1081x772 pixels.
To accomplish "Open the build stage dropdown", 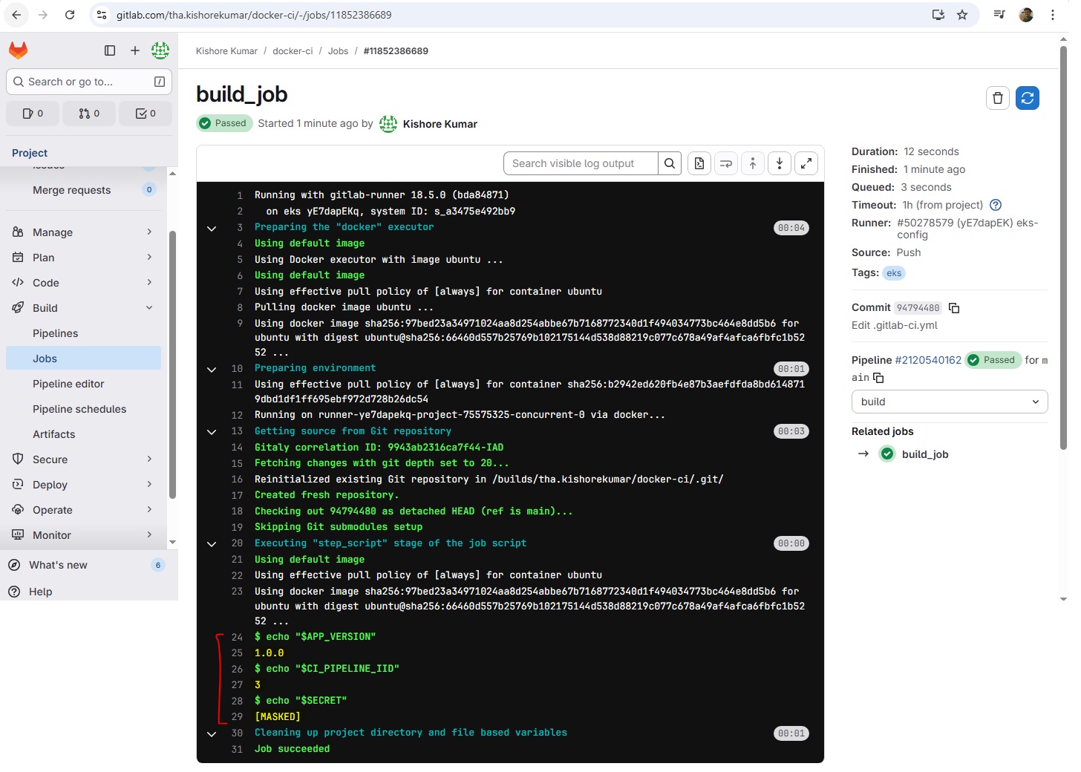I will [949, 402].
